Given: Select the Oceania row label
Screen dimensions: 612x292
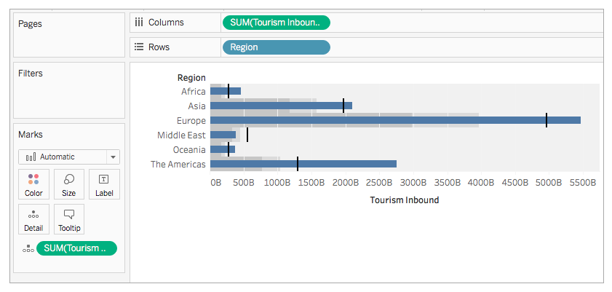Looking at the screenshot, I should tap(189, 150).
